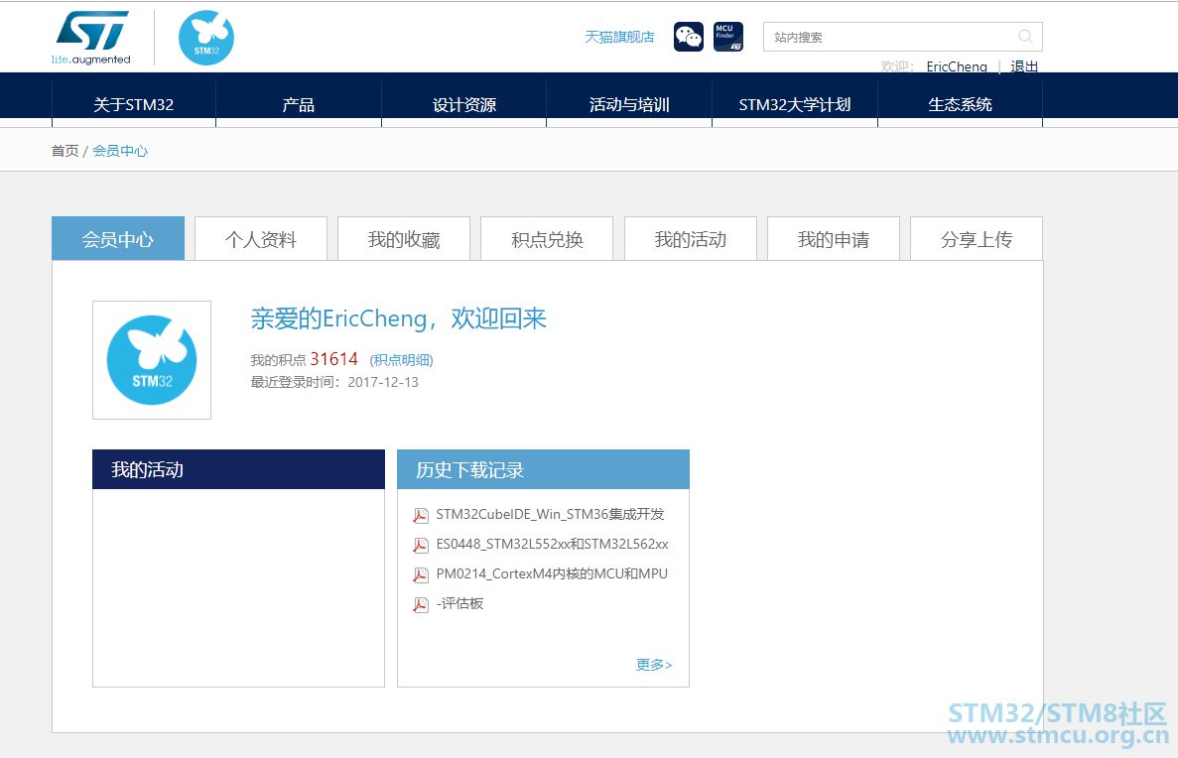Open the 关于STM32 menu
Viewport: 1178px width, 758px height.
134,104
